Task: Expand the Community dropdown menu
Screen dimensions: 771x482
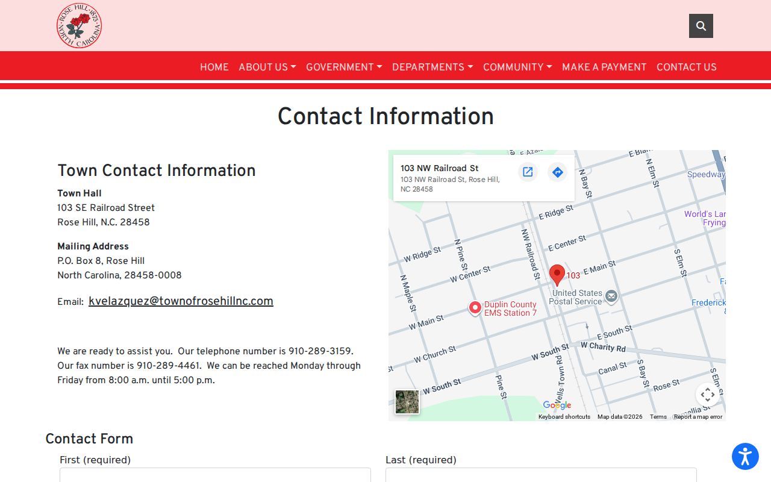Action: [517, 67]
